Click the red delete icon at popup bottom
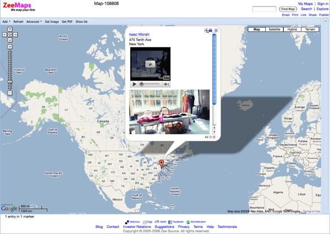330x234 pixels. pos(214,137)
